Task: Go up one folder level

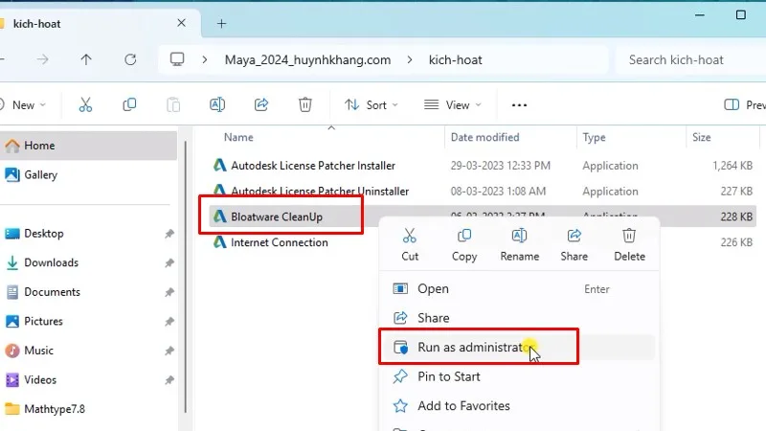Action: click(x=86, y=59)
